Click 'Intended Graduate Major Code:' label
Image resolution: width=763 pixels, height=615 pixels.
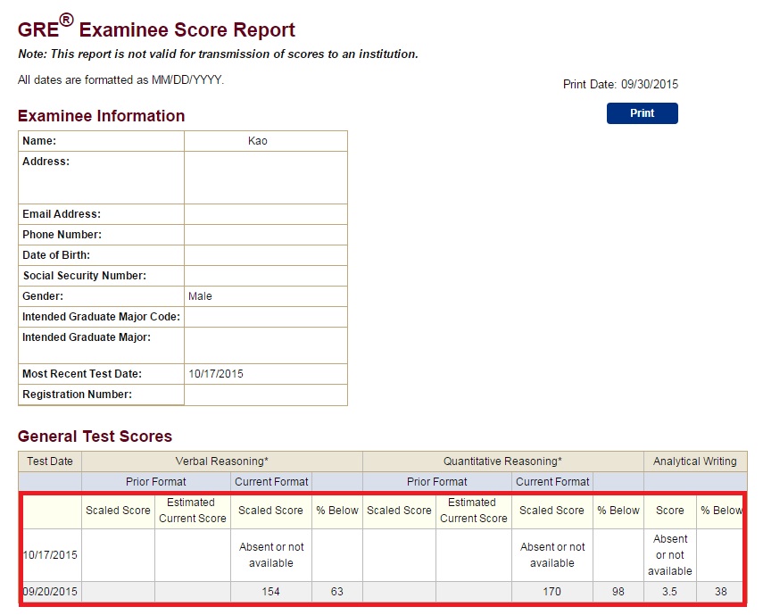pos(101,316)
